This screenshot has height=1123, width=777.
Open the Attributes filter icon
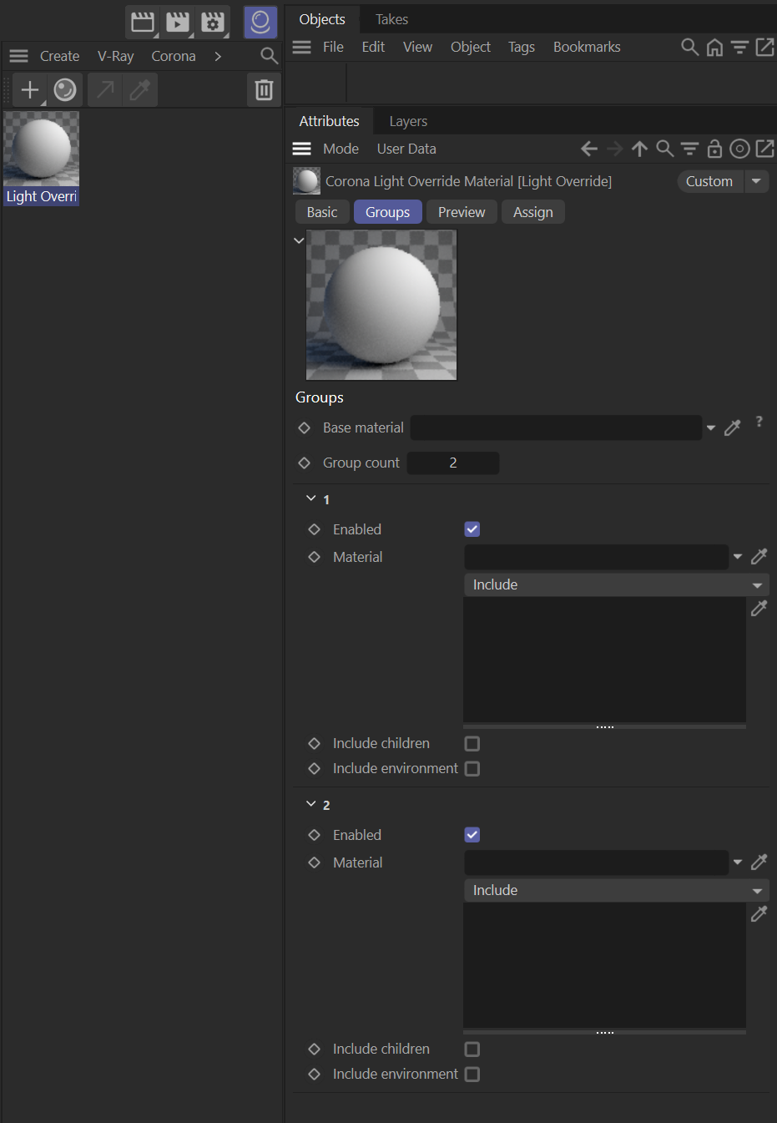(689, 149)
